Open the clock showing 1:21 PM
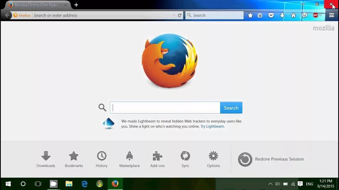 click(326, 184)
